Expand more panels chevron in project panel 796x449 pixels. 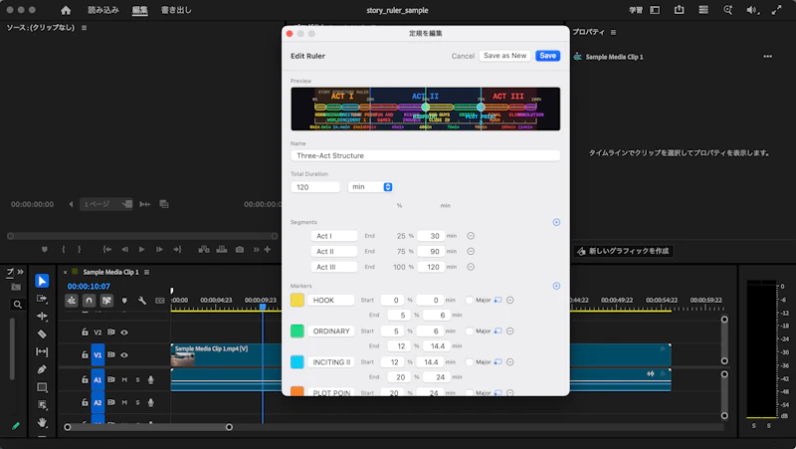(x=20, y=272)
